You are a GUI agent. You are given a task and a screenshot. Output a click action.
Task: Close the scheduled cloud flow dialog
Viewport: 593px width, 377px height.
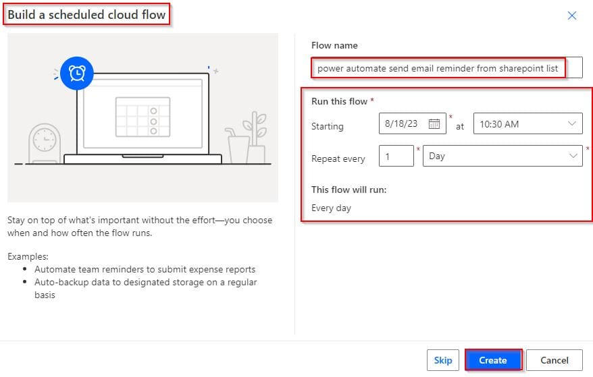(572, 16)
